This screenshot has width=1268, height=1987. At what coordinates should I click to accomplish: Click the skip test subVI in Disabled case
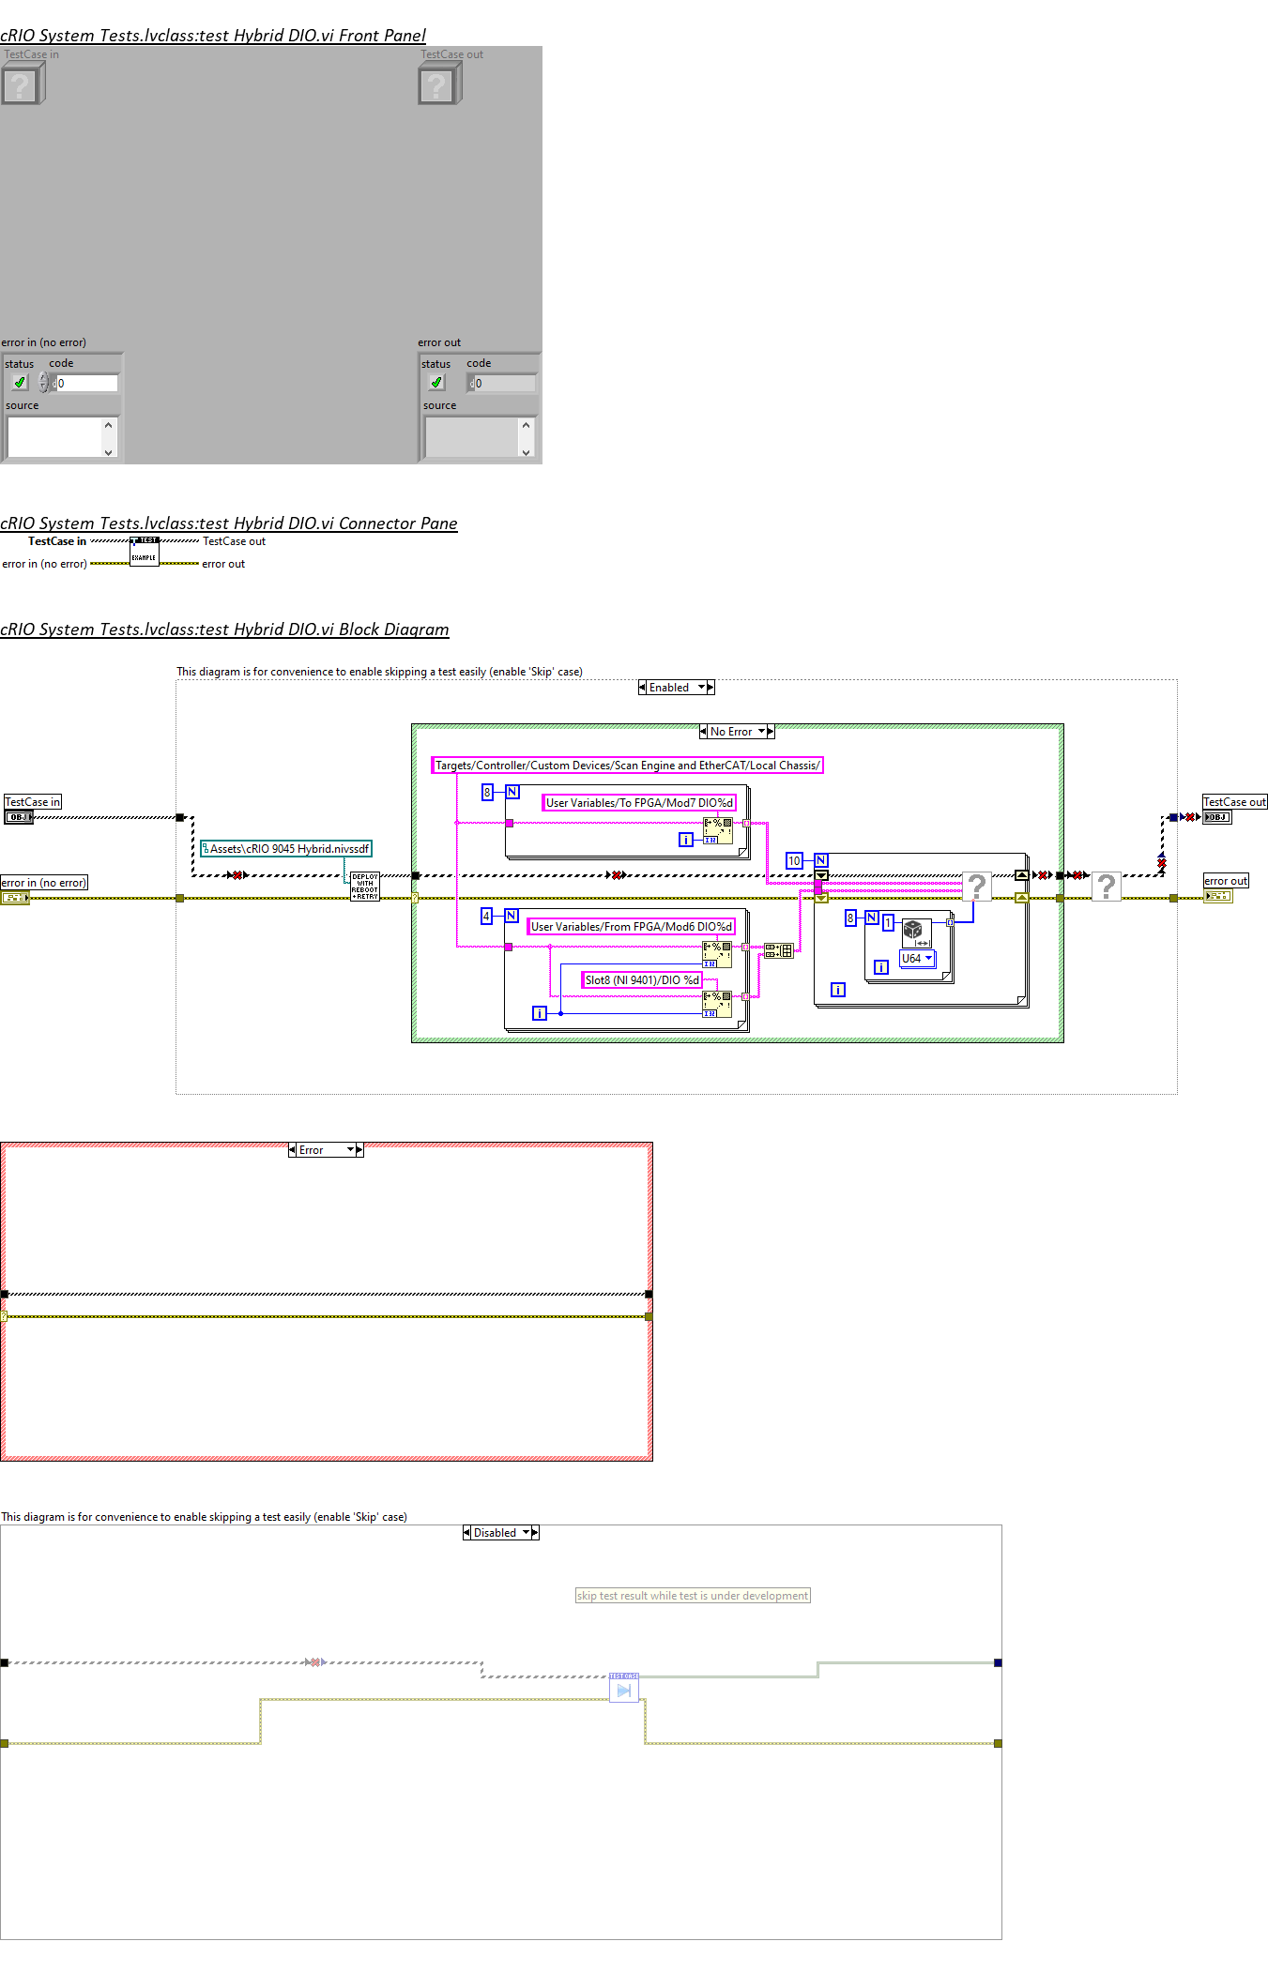click(624, 1688)
